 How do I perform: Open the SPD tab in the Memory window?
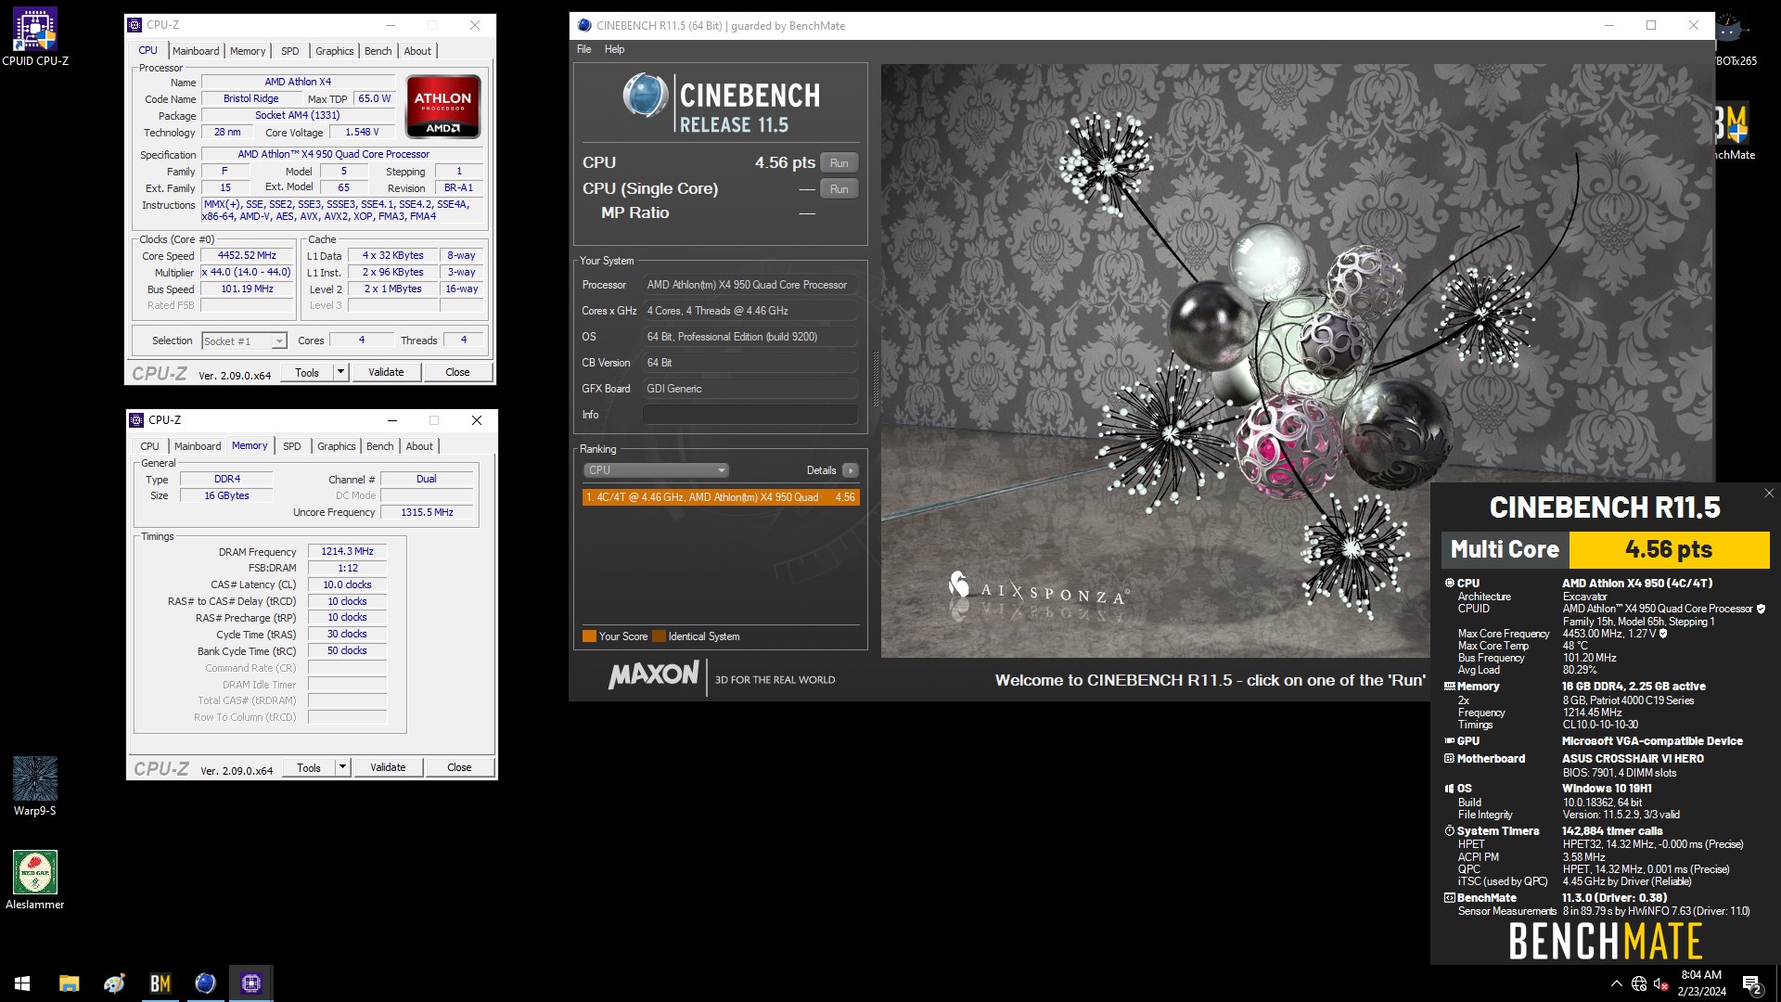pos(292,446)
